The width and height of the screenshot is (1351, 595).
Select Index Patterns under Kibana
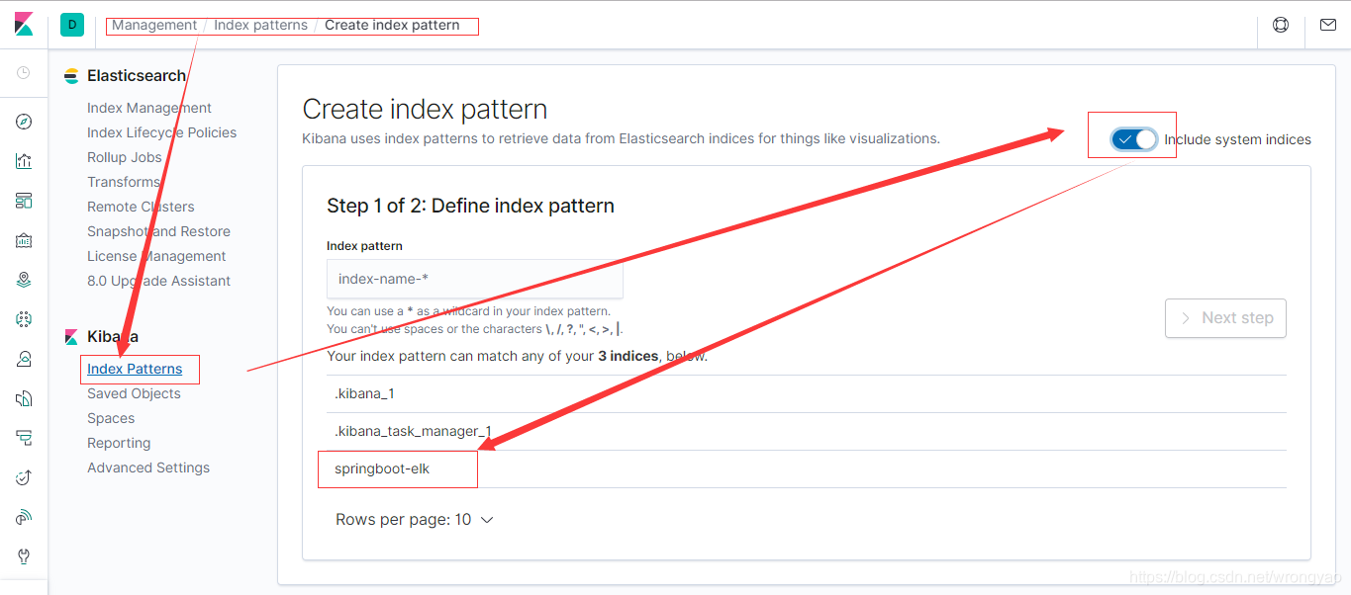[x=135, y=369]
